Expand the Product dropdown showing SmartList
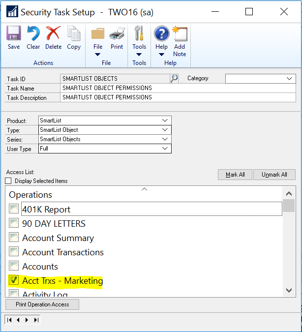Viewport: 302px width, 332px height. [x=165, y=121]
